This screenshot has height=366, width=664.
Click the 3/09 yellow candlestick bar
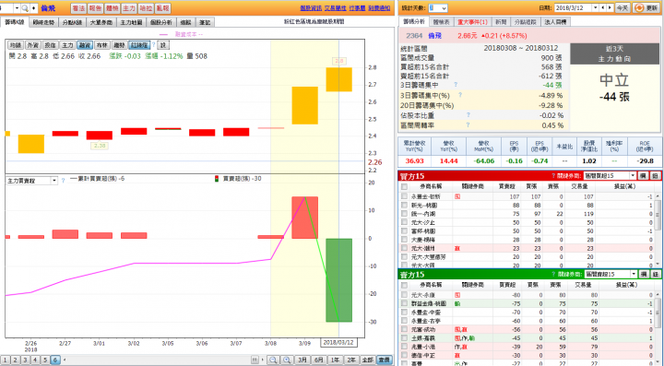point(305,105)
